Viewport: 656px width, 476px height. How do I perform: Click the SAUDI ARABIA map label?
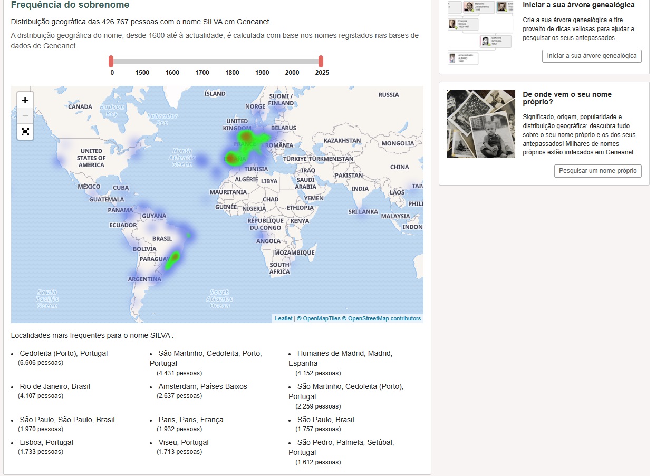tap(306, 183)
